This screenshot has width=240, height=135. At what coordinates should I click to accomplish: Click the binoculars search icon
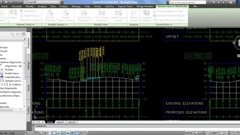[x=208, y=2]
